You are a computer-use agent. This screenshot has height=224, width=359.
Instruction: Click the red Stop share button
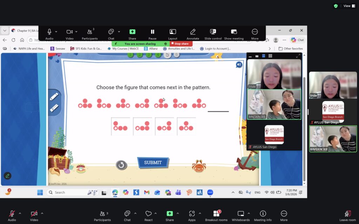[181, 44]
